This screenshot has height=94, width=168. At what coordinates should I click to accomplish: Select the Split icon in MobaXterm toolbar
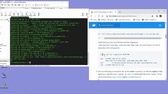click(x=18, y=15)
